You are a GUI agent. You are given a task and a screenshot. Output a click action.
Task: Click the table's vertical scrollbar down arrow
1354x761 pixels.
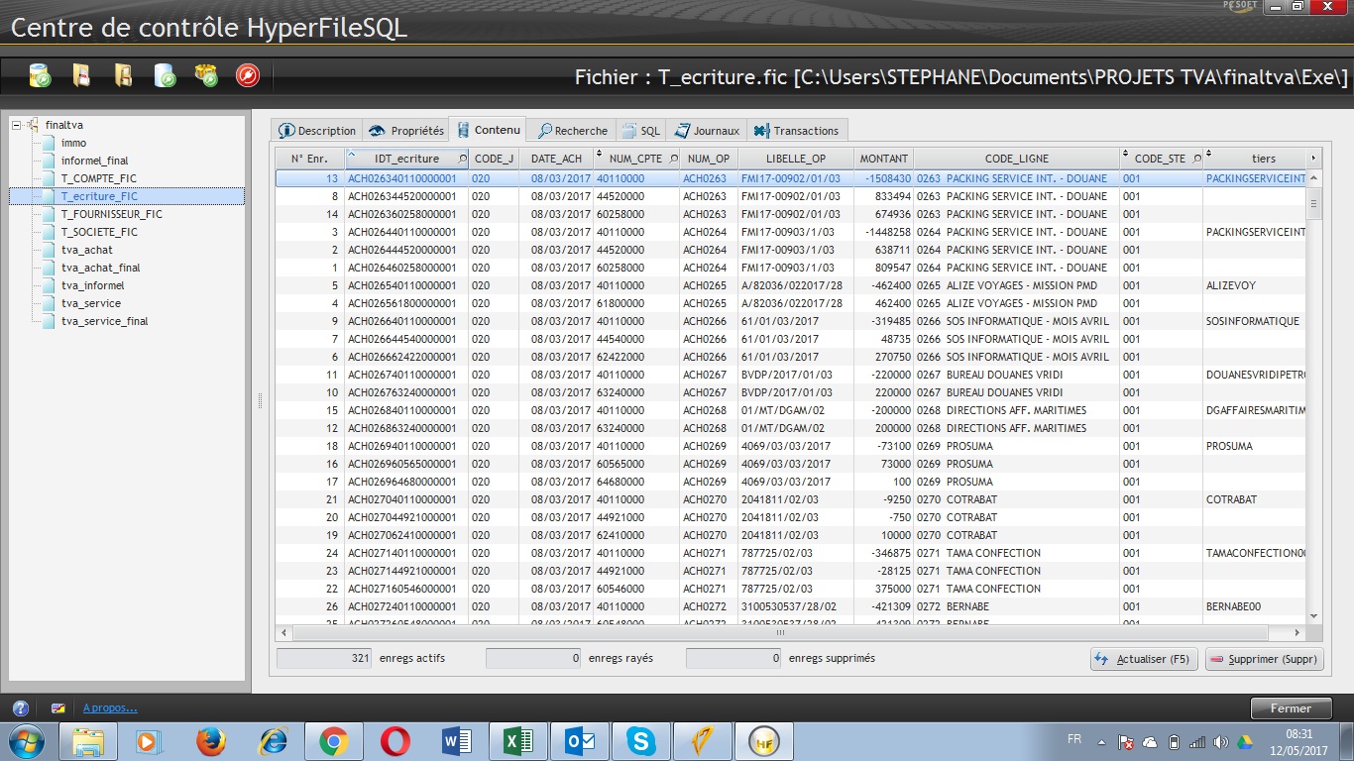(1314, 616)
